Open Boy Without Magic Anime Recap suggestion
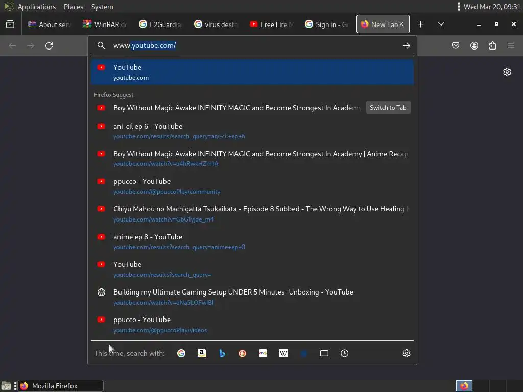The image size is (523, 392). 252,159
